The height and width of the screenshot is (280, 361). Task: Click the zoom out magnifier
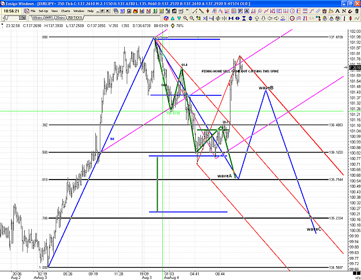[x=192, y=18]
